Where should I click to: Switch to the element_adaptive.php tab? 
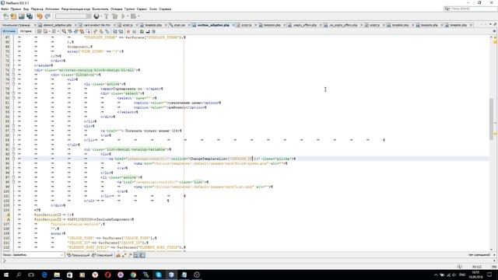pyautogui.click(x=58, y=25)
